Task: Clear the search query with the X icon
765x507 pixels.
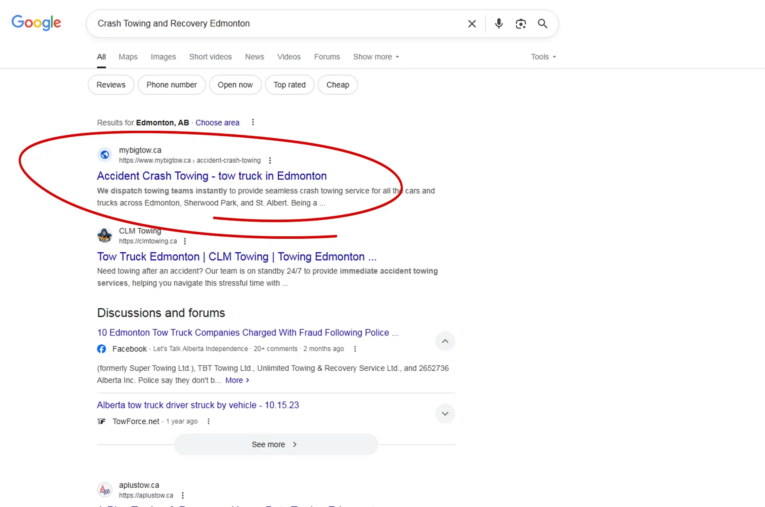Action: (472, 24)
